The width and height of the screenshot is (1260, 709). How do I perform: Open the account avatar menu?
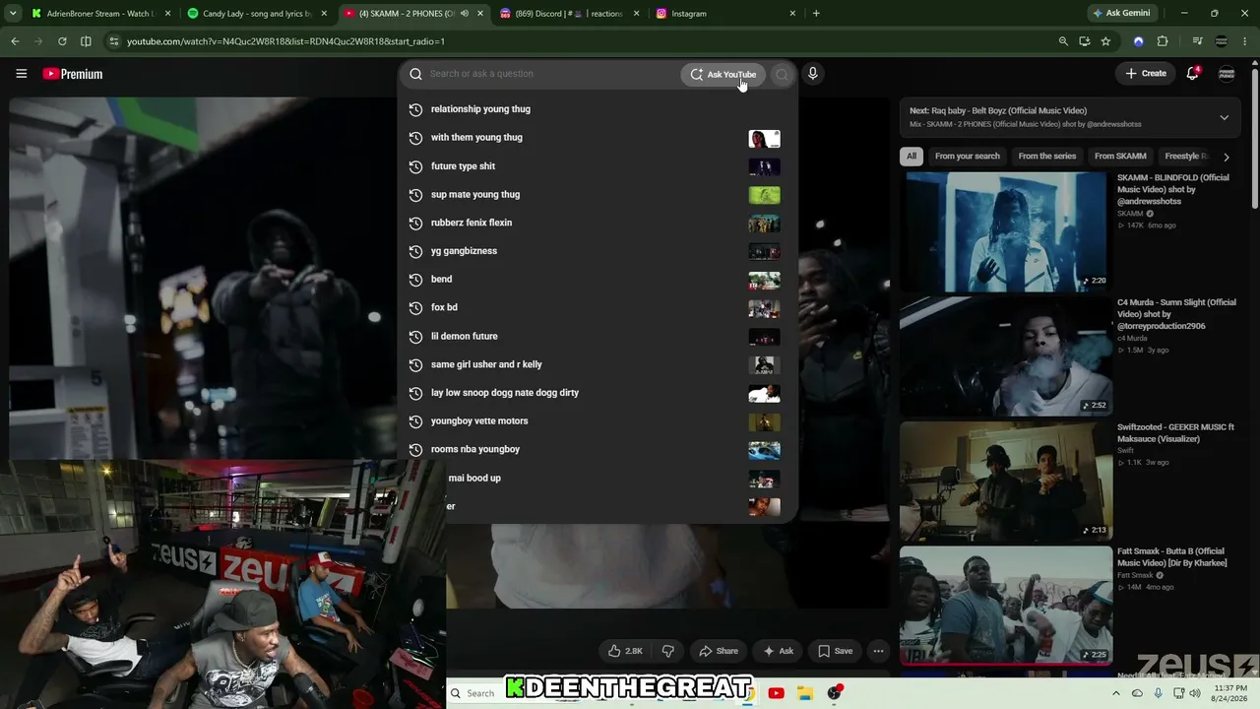[x=1227, y=74]
